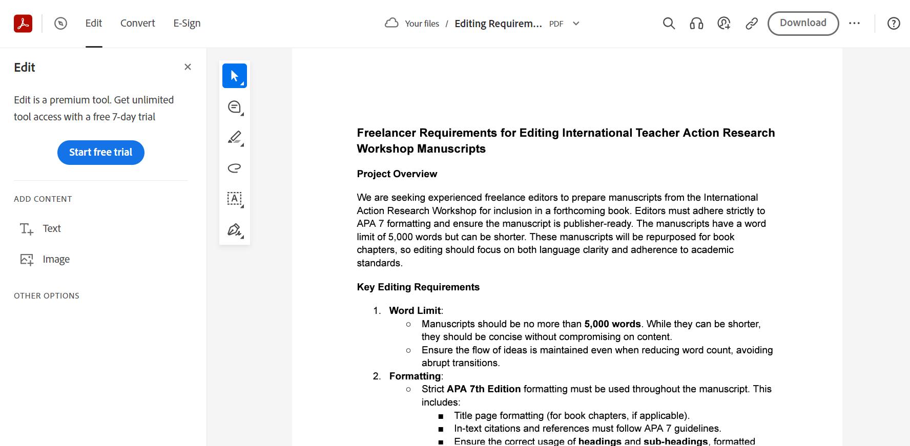Click the Download button
The height and width of the screenshot is (446, 910).
point(803,24)
